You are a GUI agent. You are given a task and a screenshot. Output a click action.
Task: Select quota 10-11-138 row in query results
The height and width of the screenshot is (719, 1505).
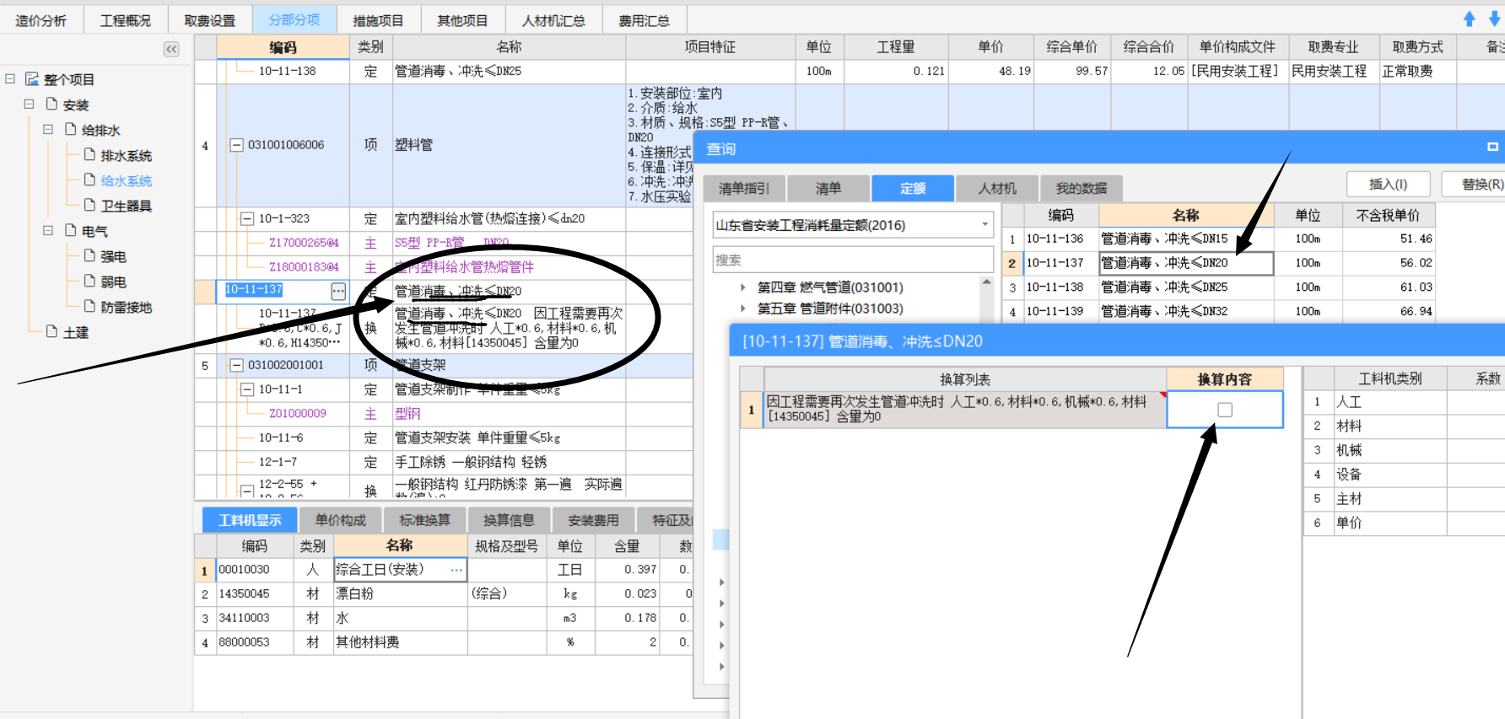coord(1218,287)
